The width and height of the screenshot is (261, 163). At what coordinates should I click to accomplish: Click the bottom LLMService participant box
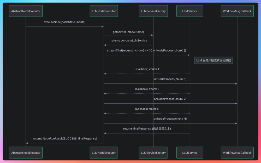click(190, 153)
